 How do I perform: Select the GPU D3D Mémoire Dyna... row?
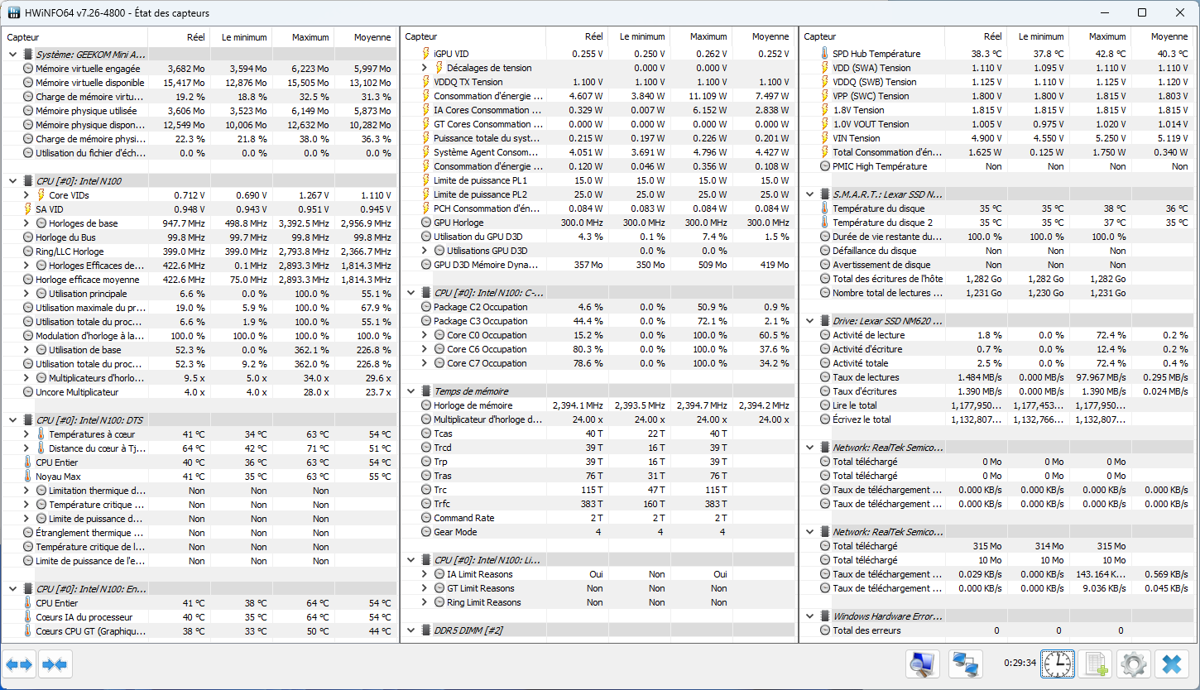(598, 265)
